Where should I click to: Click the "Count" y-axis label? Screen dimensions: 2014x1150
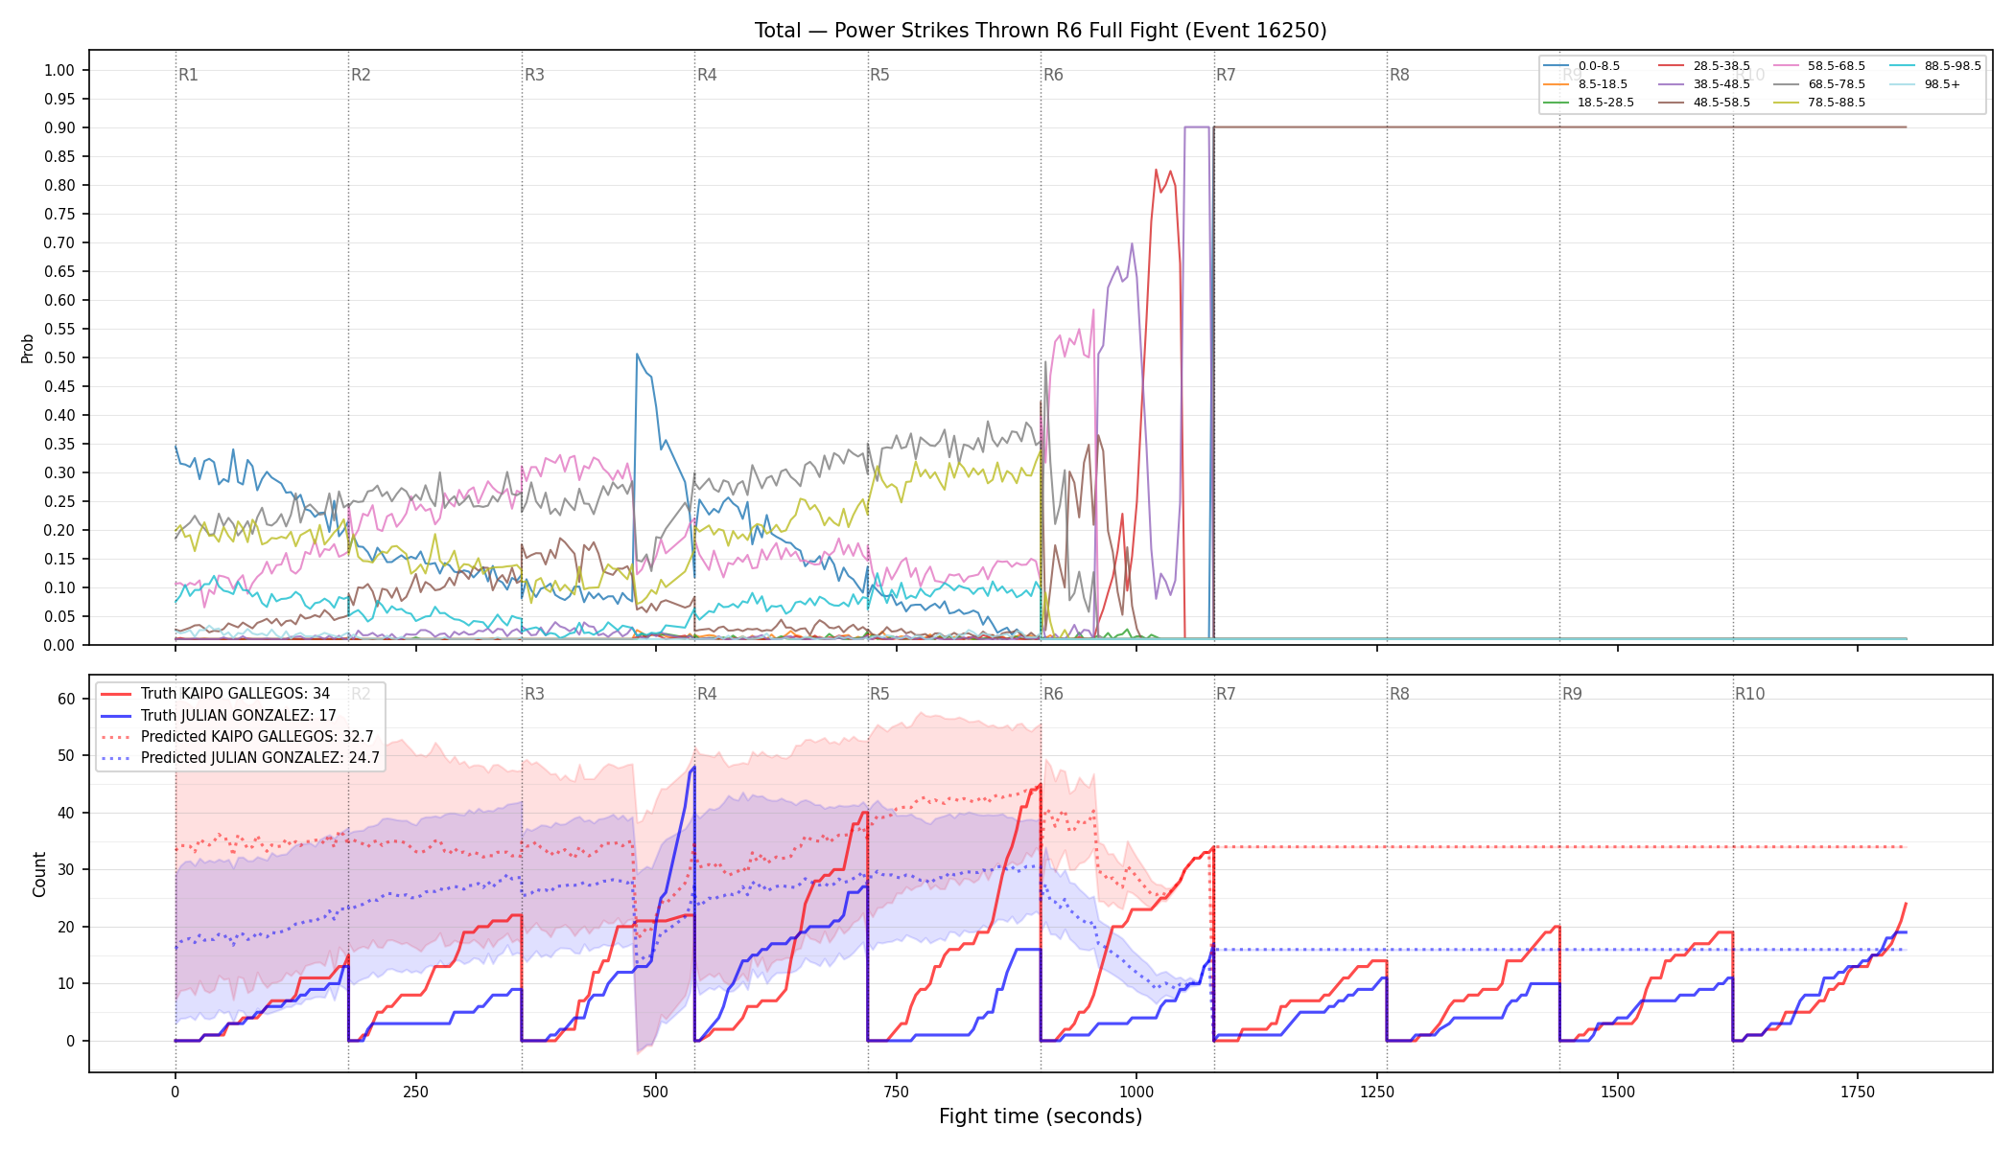coord(39,874)
